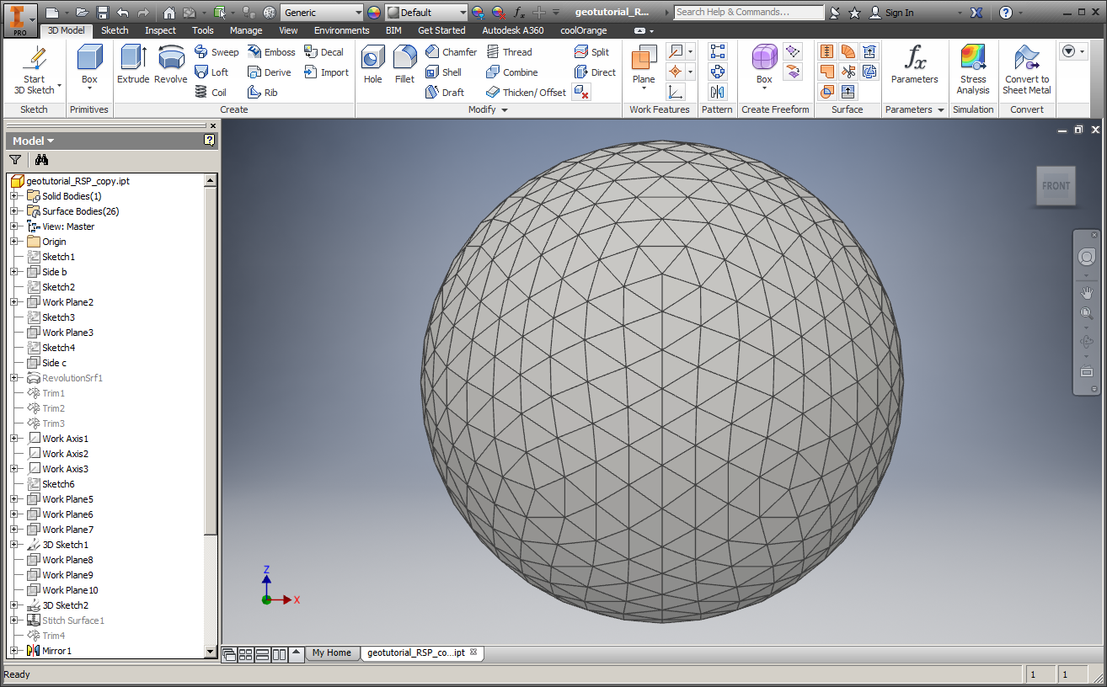The height and width of the screenshot is (687, 1107).
Task: Click Sign In
Action: [x=891, y=13]
